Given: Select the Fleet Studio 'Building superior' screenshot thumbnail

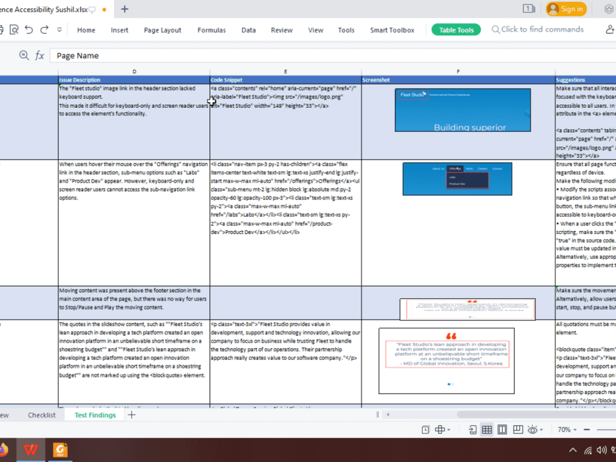Looking at the screenshot, I should click(x=463, y=110).
